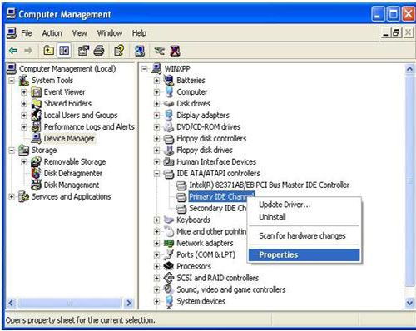Restore the inner MMC child window
This screenshot has height=331, width=416.
[x=396, y=33]
